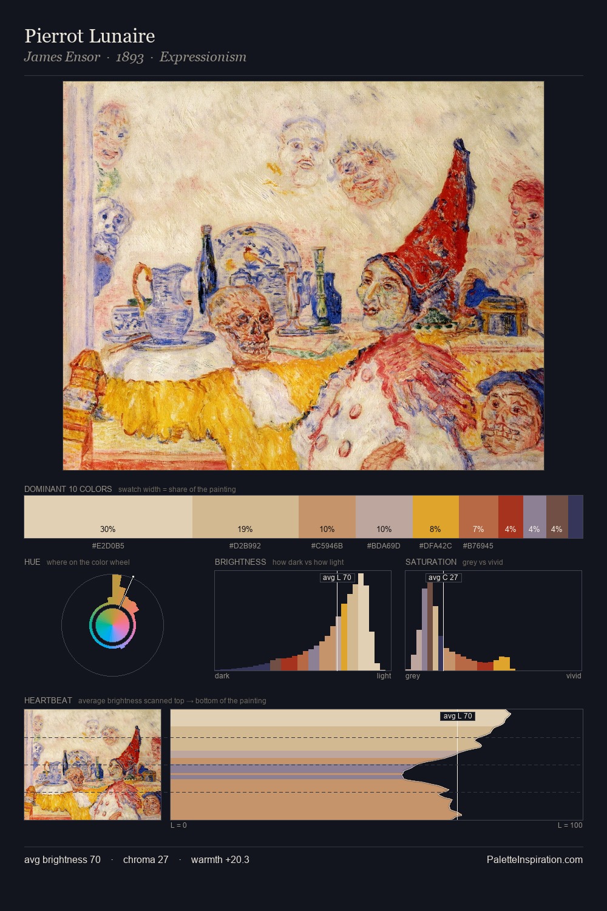
Task: Click 'swatch width = share of the painting' caption
Action: pyautogui.click(x=177, y=490)
